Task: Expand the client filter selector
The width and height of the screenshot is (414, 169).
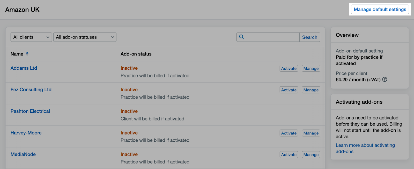Action: tap(31, 37)
